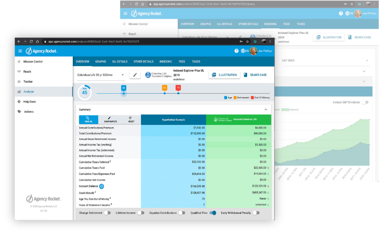Reload the page in the front browser window
The height and width of the screenshot is (234, 379).
point(31,41)
